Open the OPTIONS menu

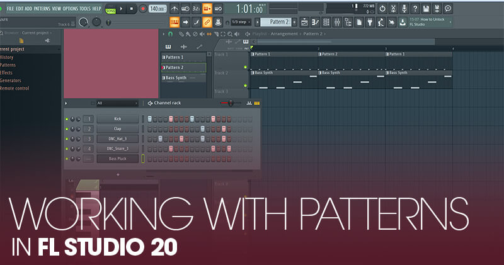coord(71,9)
